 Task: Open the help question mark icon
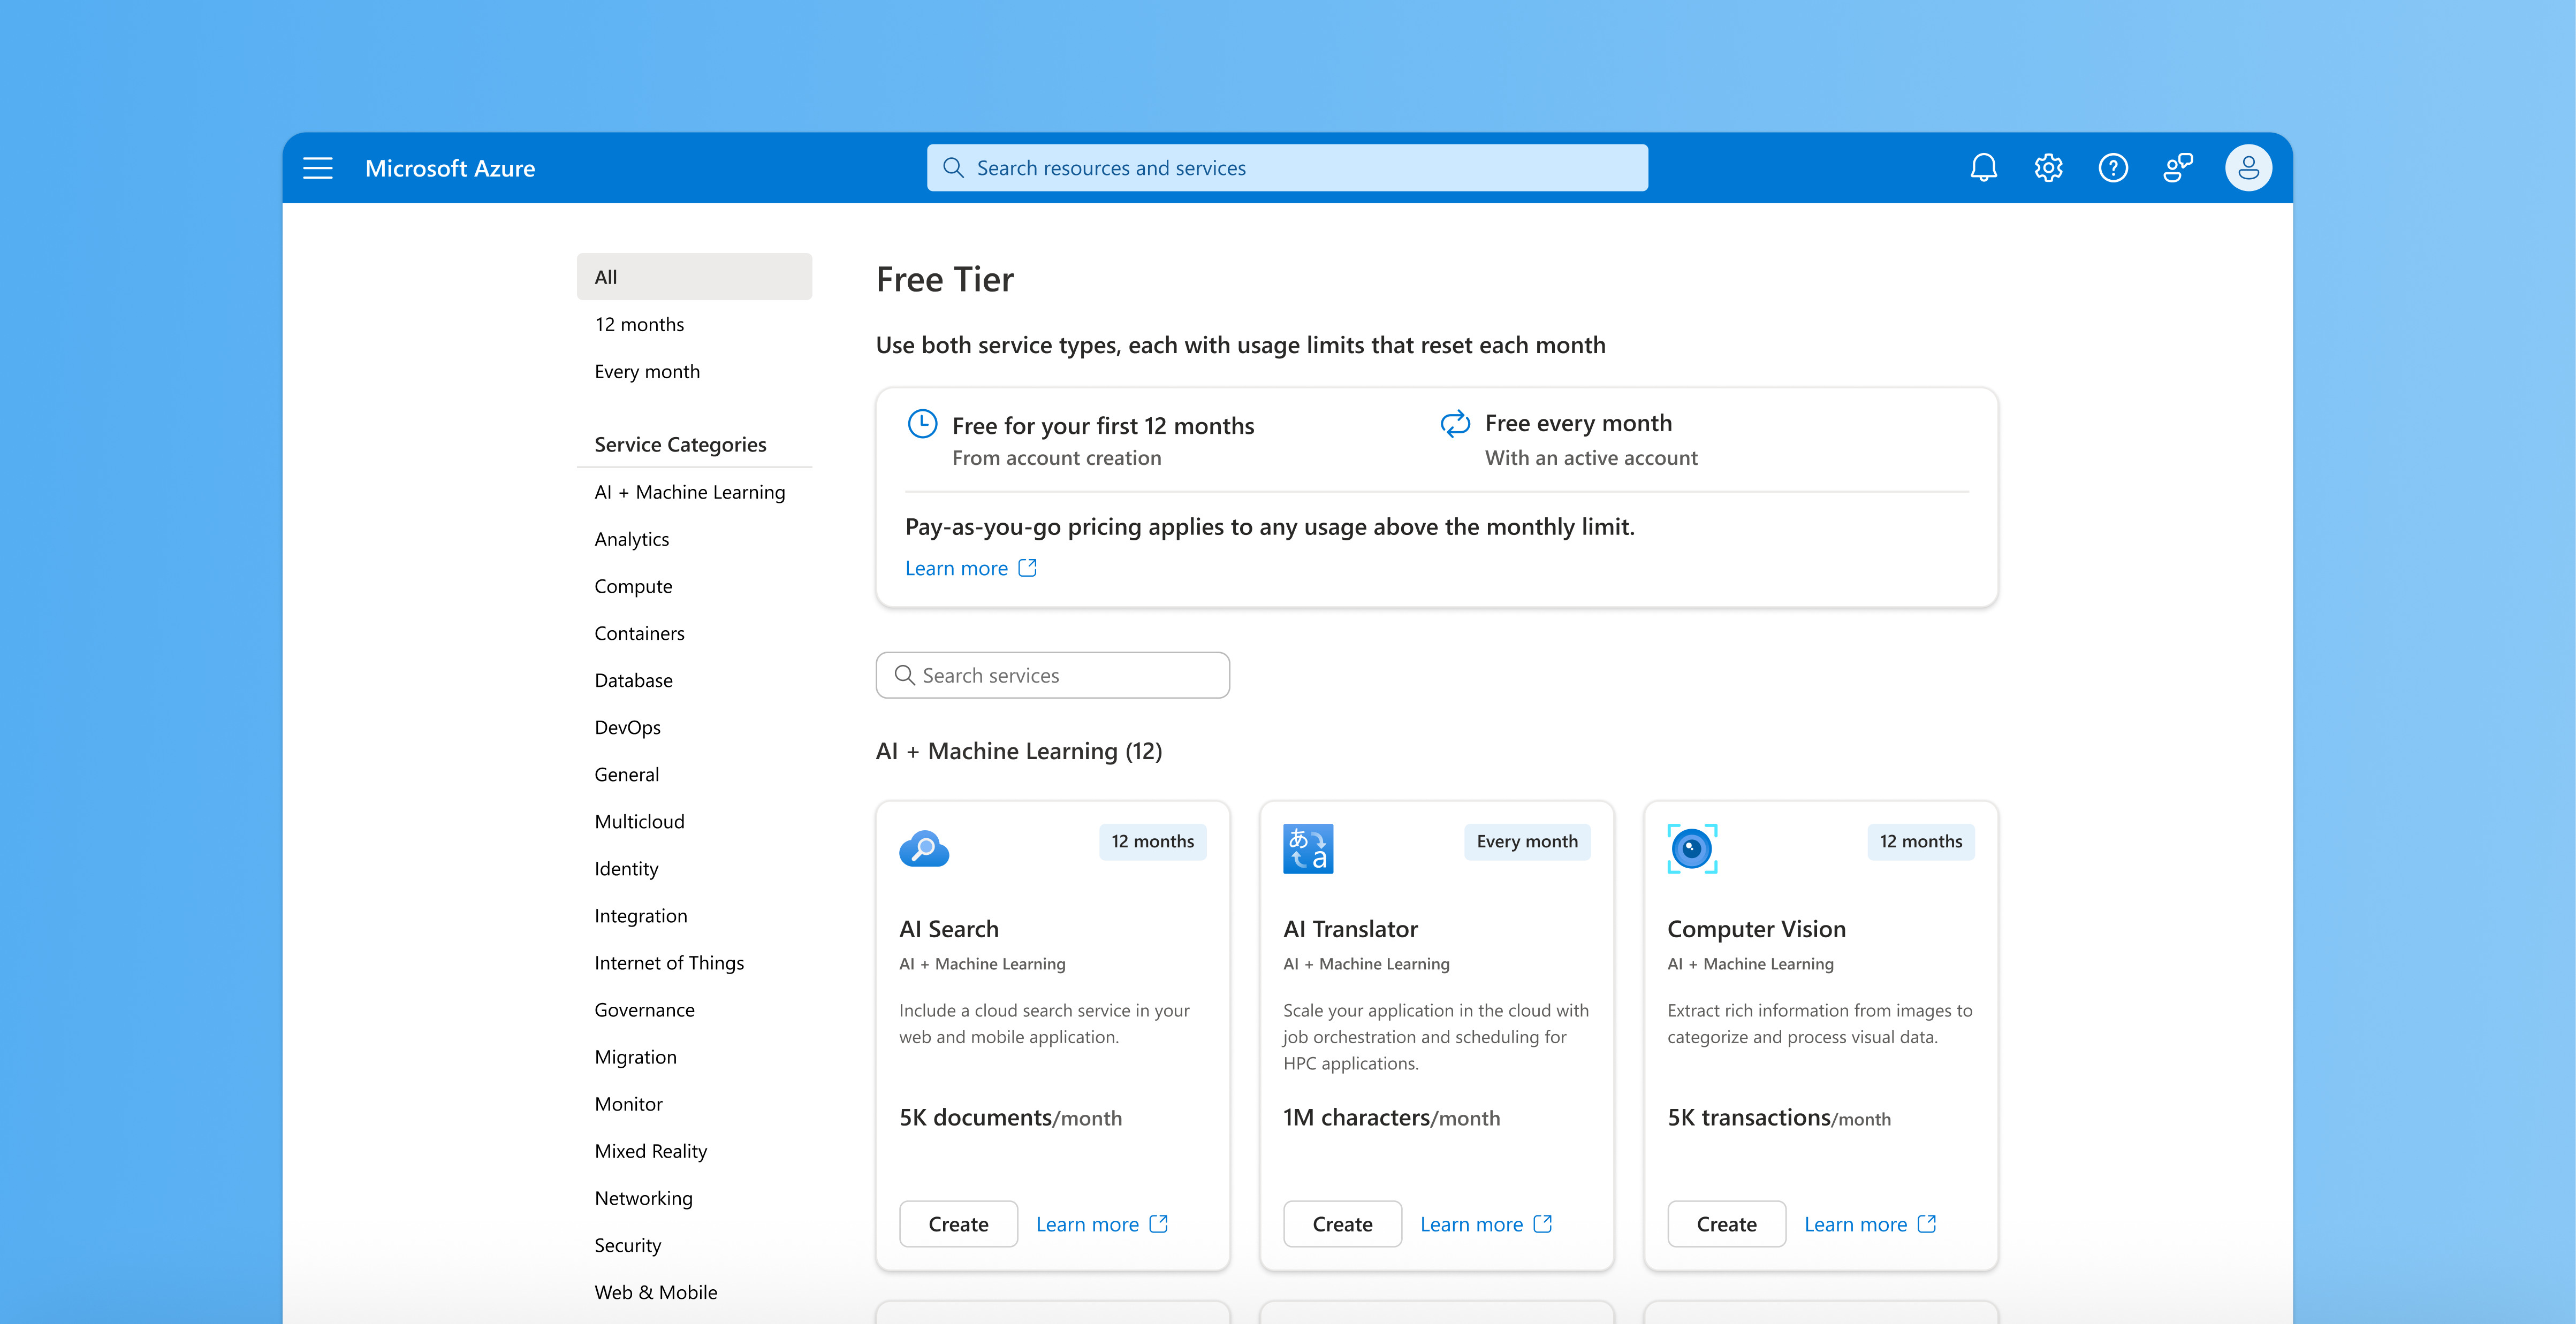click(2113, 168)
